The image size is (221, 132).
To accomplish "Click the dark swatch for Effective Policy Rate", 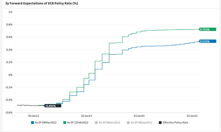I will 160,122.
